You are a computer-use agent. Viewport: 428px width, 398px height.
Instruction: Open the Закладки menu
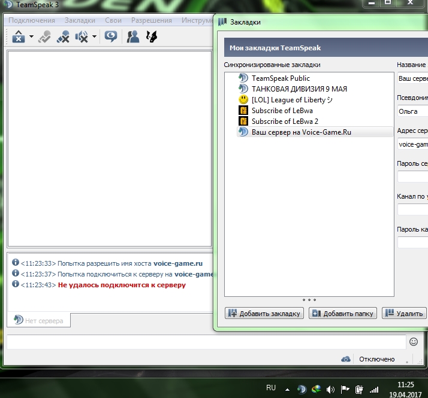(x=80, y=20)
